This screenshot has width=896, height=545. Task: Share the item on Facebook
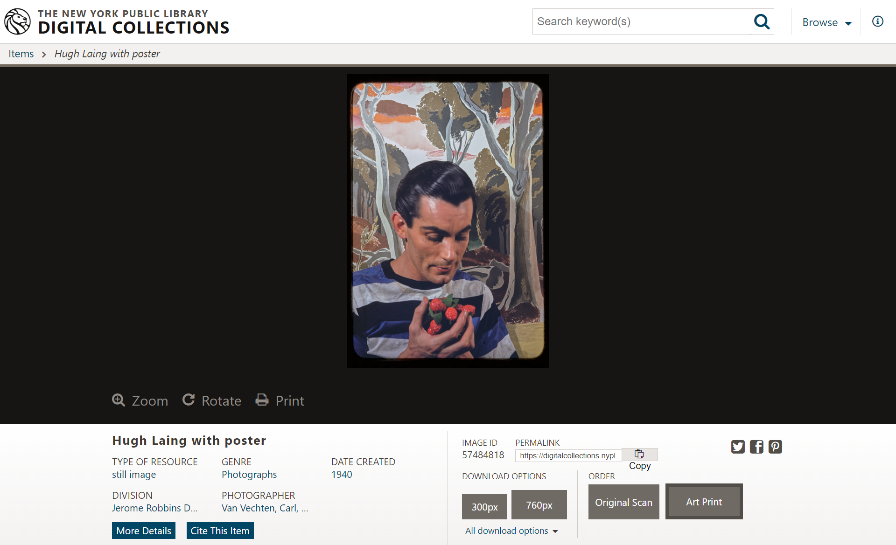756,447
